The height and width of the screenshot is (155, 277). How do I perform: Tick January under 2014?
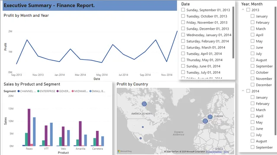pos(252,97)
